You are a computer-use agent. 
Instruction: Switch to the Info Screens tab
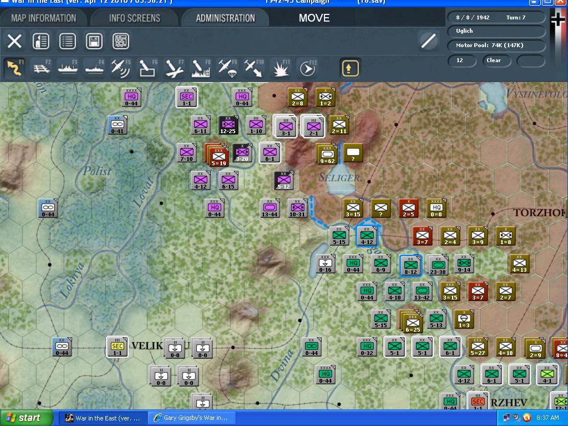pos(134,18)
